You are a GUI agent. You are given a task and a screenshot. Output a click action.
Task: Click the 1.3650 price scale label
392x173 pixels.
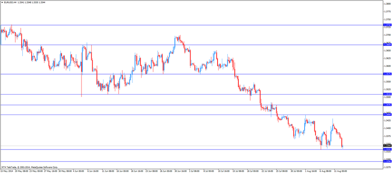(388, 50)
